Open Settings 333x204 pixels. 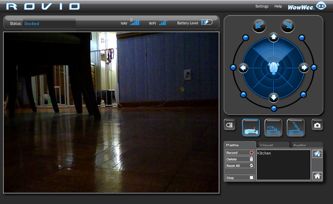tap(262, 6)
